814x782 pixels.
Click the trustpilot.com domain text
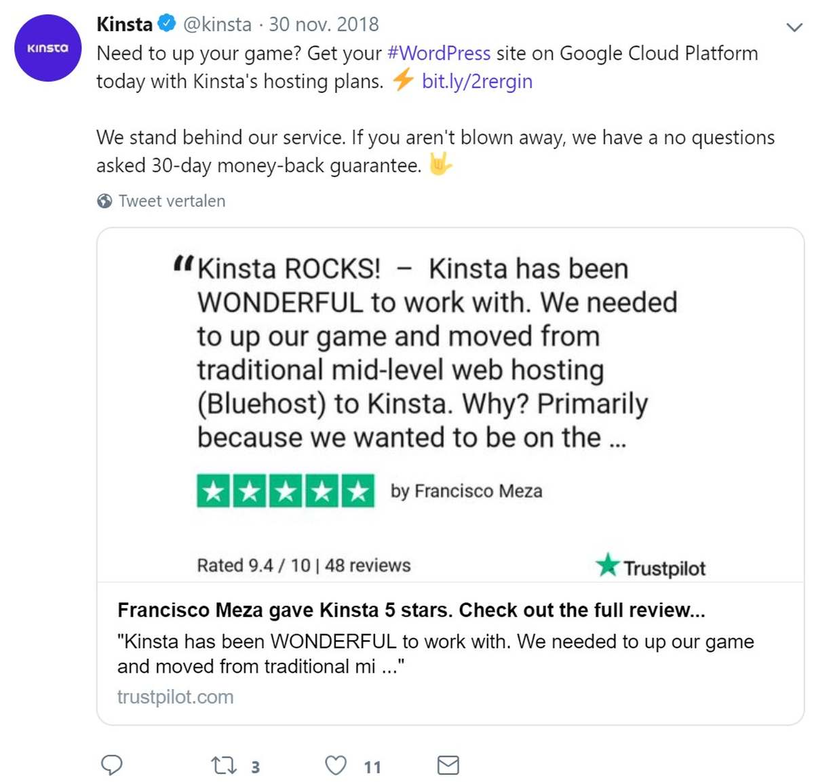(175, 697)
